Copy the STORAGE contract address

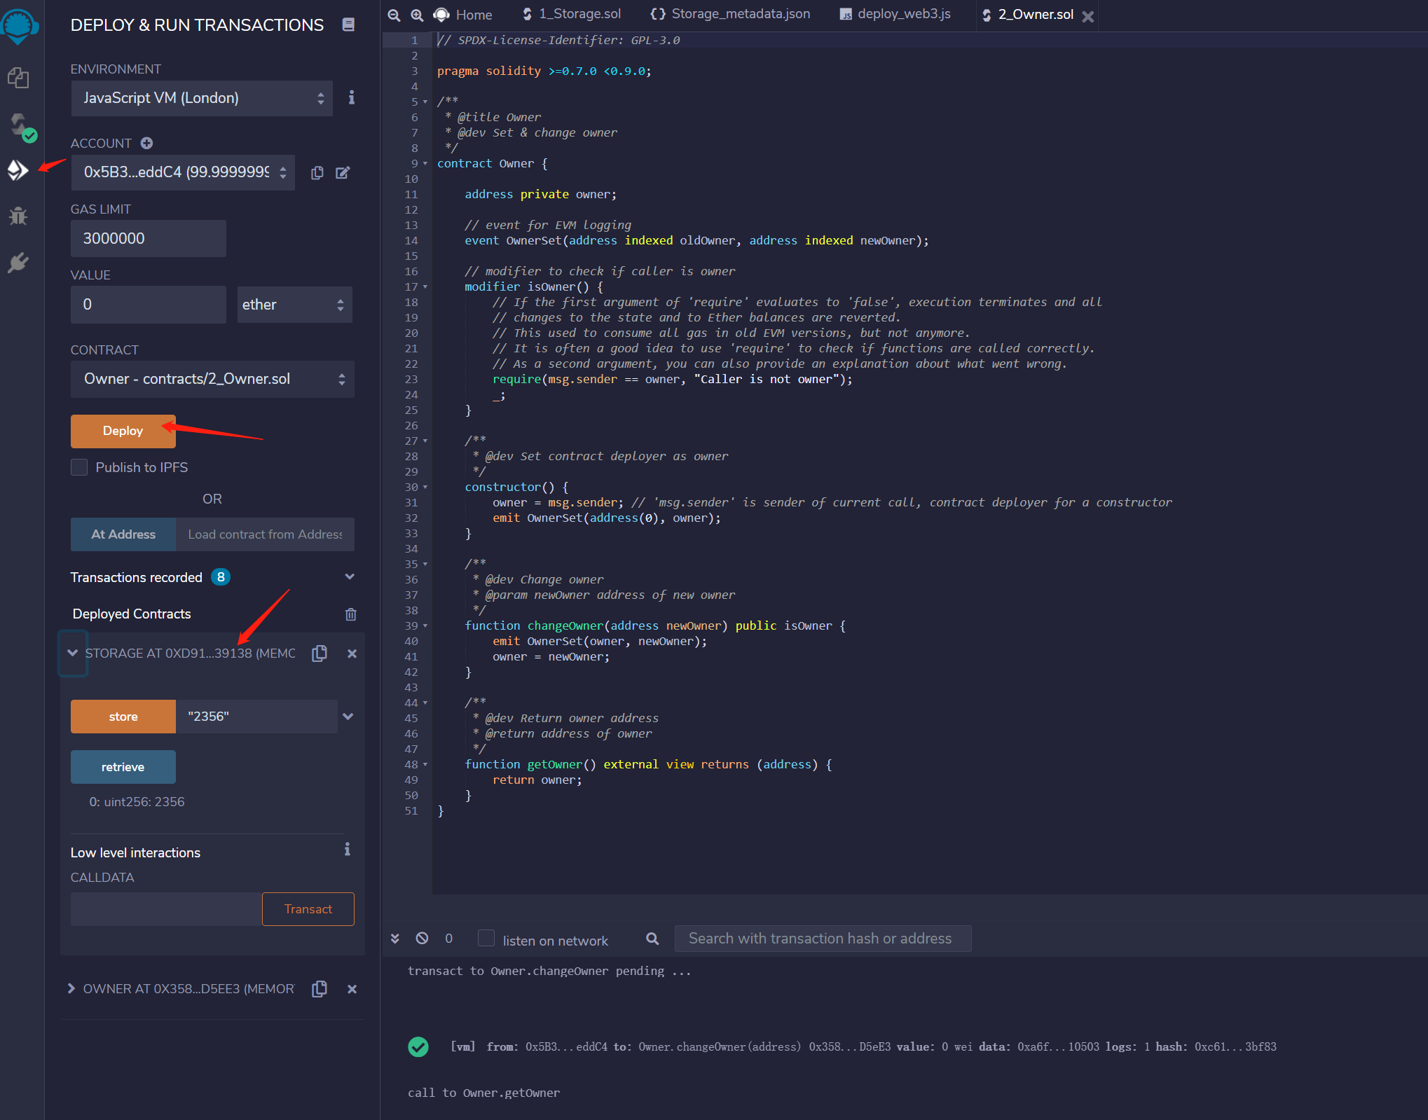[320, 653]
